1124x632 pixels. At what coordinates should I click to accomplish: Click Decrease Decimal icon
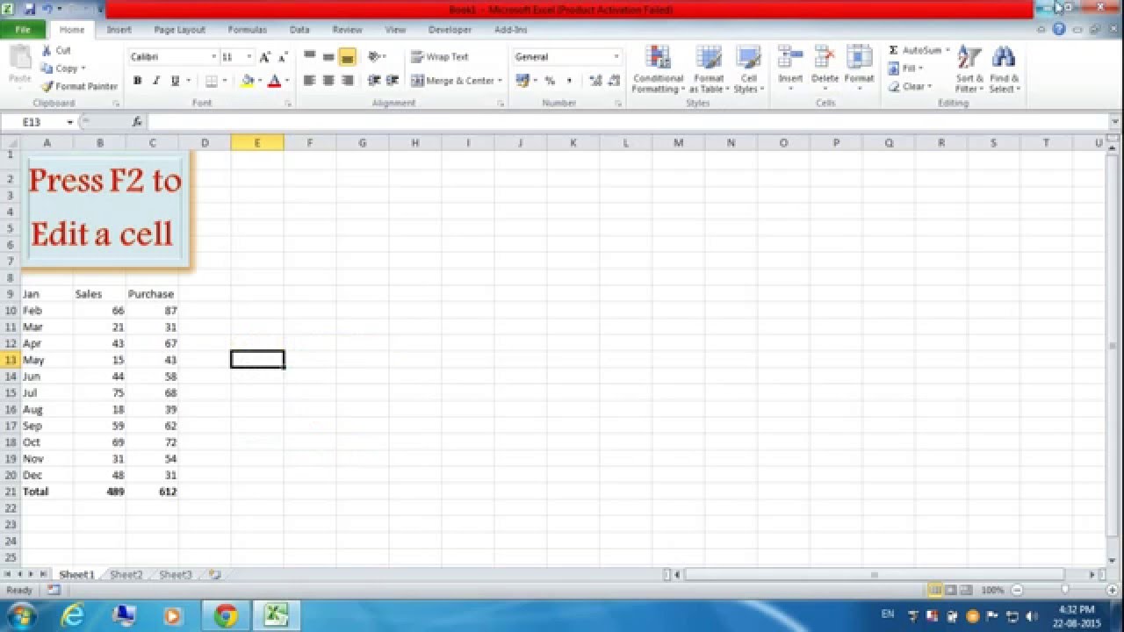point(614,81)
